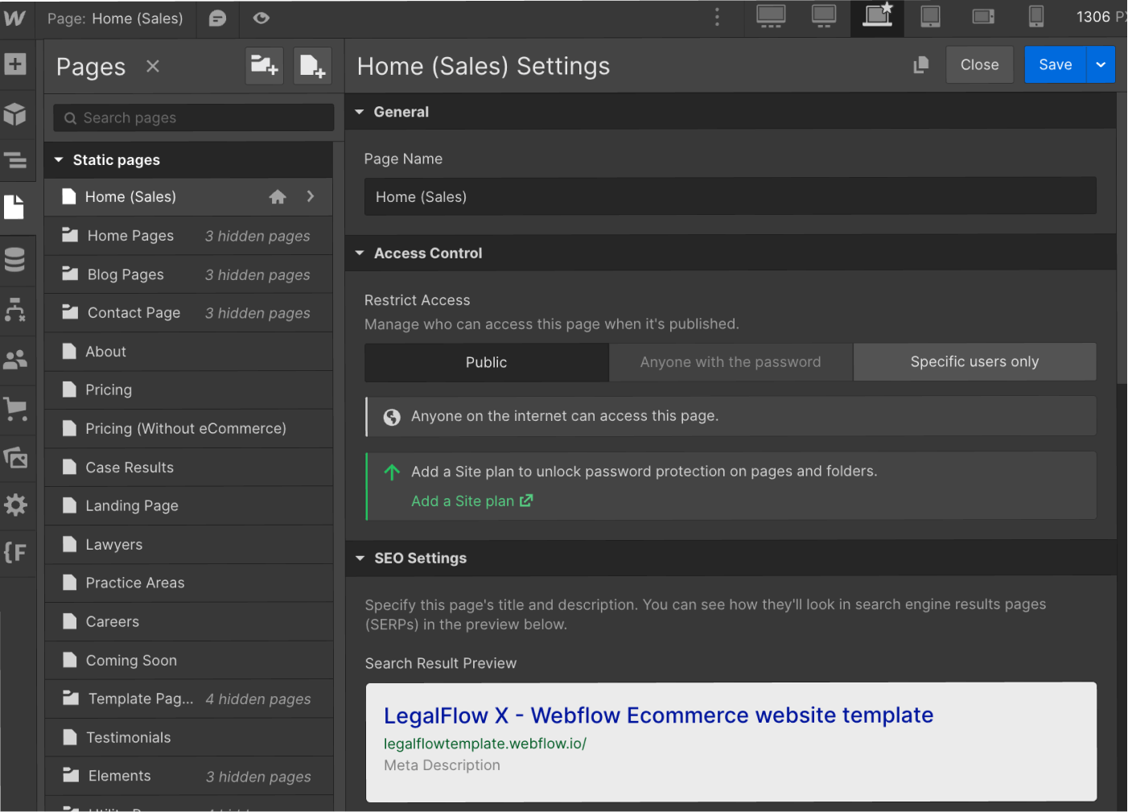The width and height of the screenshot is (1128, 812).
Task: Open the Users panel
Action: pos(16,359)
